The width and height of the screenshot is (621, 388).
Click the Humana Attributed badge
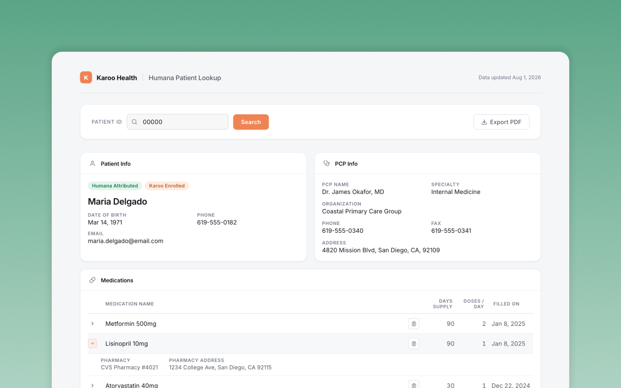115,186
